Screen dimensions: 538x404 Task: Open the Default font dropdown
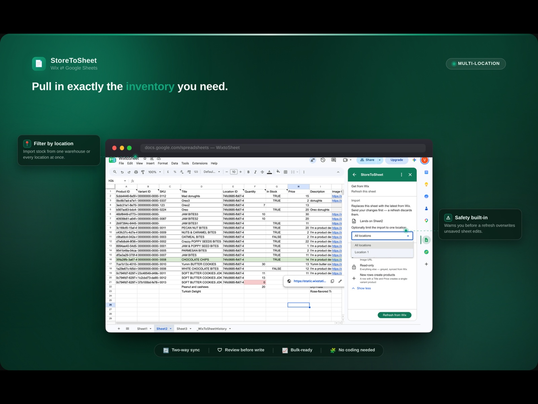212,172
